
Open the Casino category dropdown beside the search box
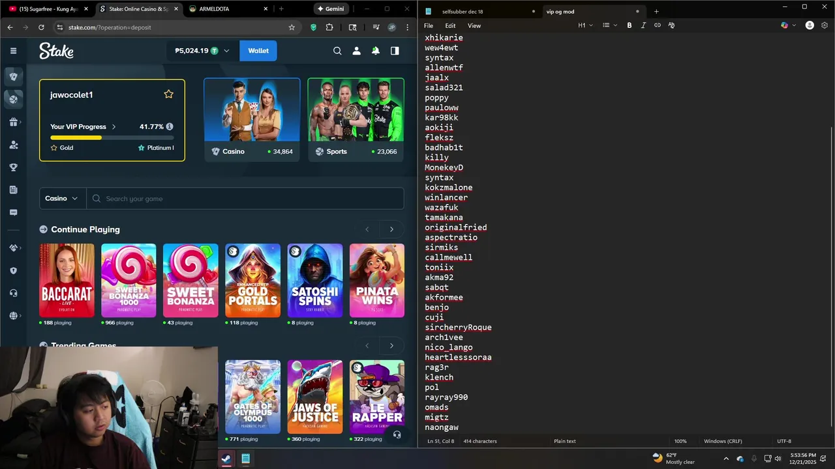(x=63, y=199)
